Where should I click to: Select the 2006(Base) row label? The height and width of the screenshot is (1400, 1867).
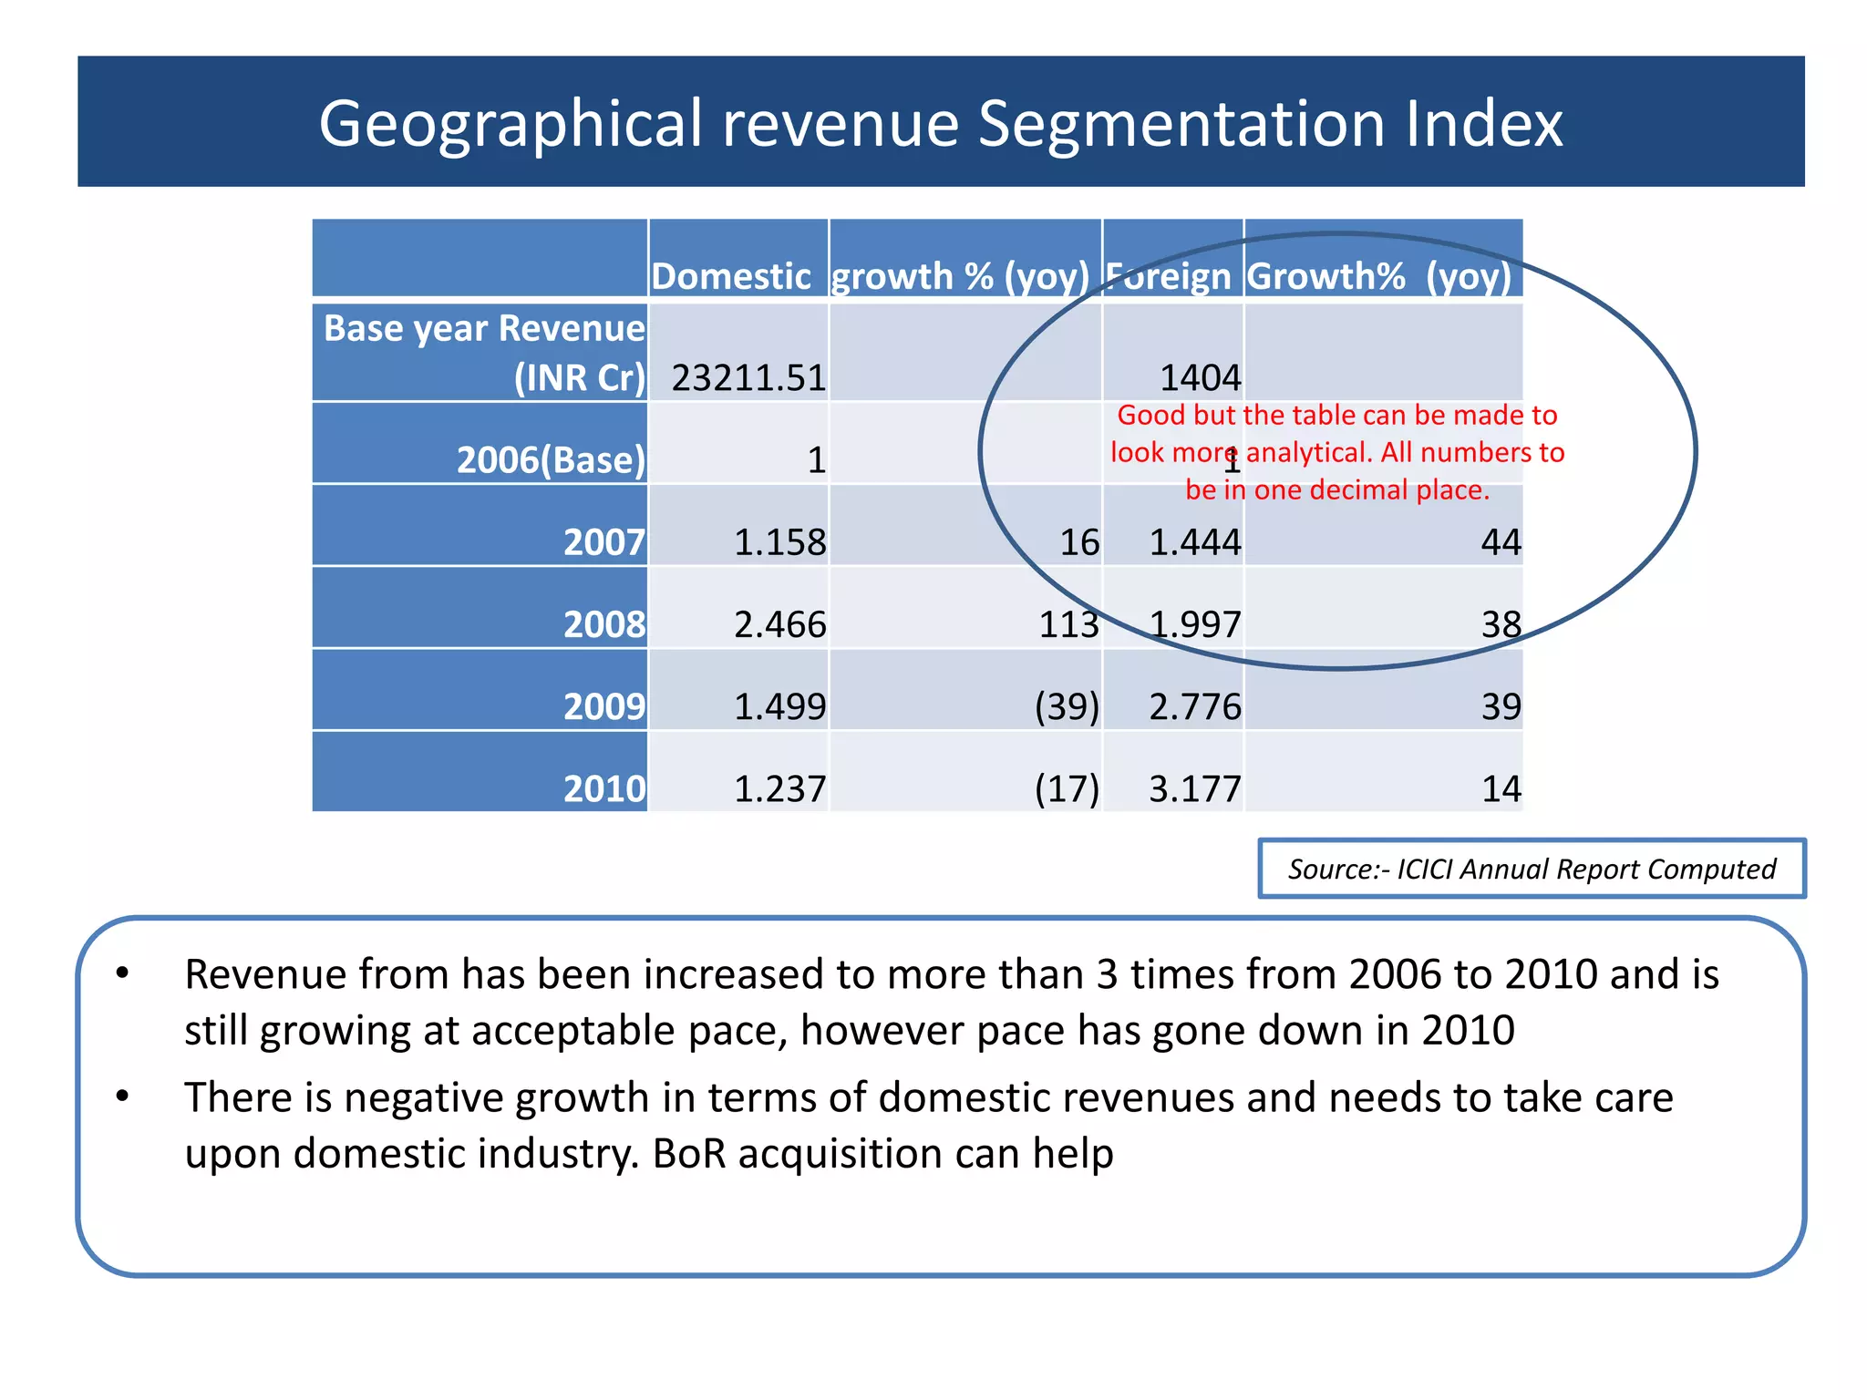(551, 459)
